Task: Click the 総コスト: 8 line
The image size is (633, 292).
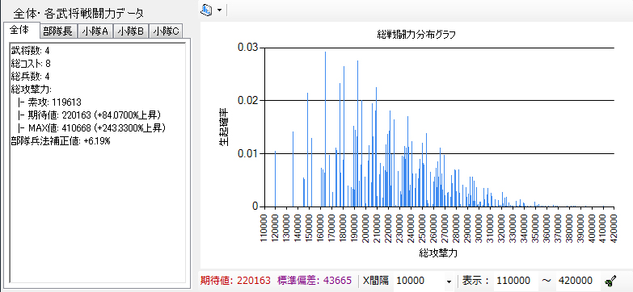Action: [x=31, y=64]
